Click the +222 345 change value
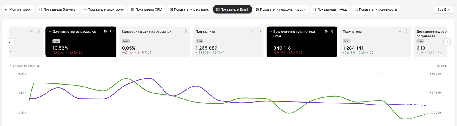The height and width of the screenshot is (126, 457). (349, 53)
